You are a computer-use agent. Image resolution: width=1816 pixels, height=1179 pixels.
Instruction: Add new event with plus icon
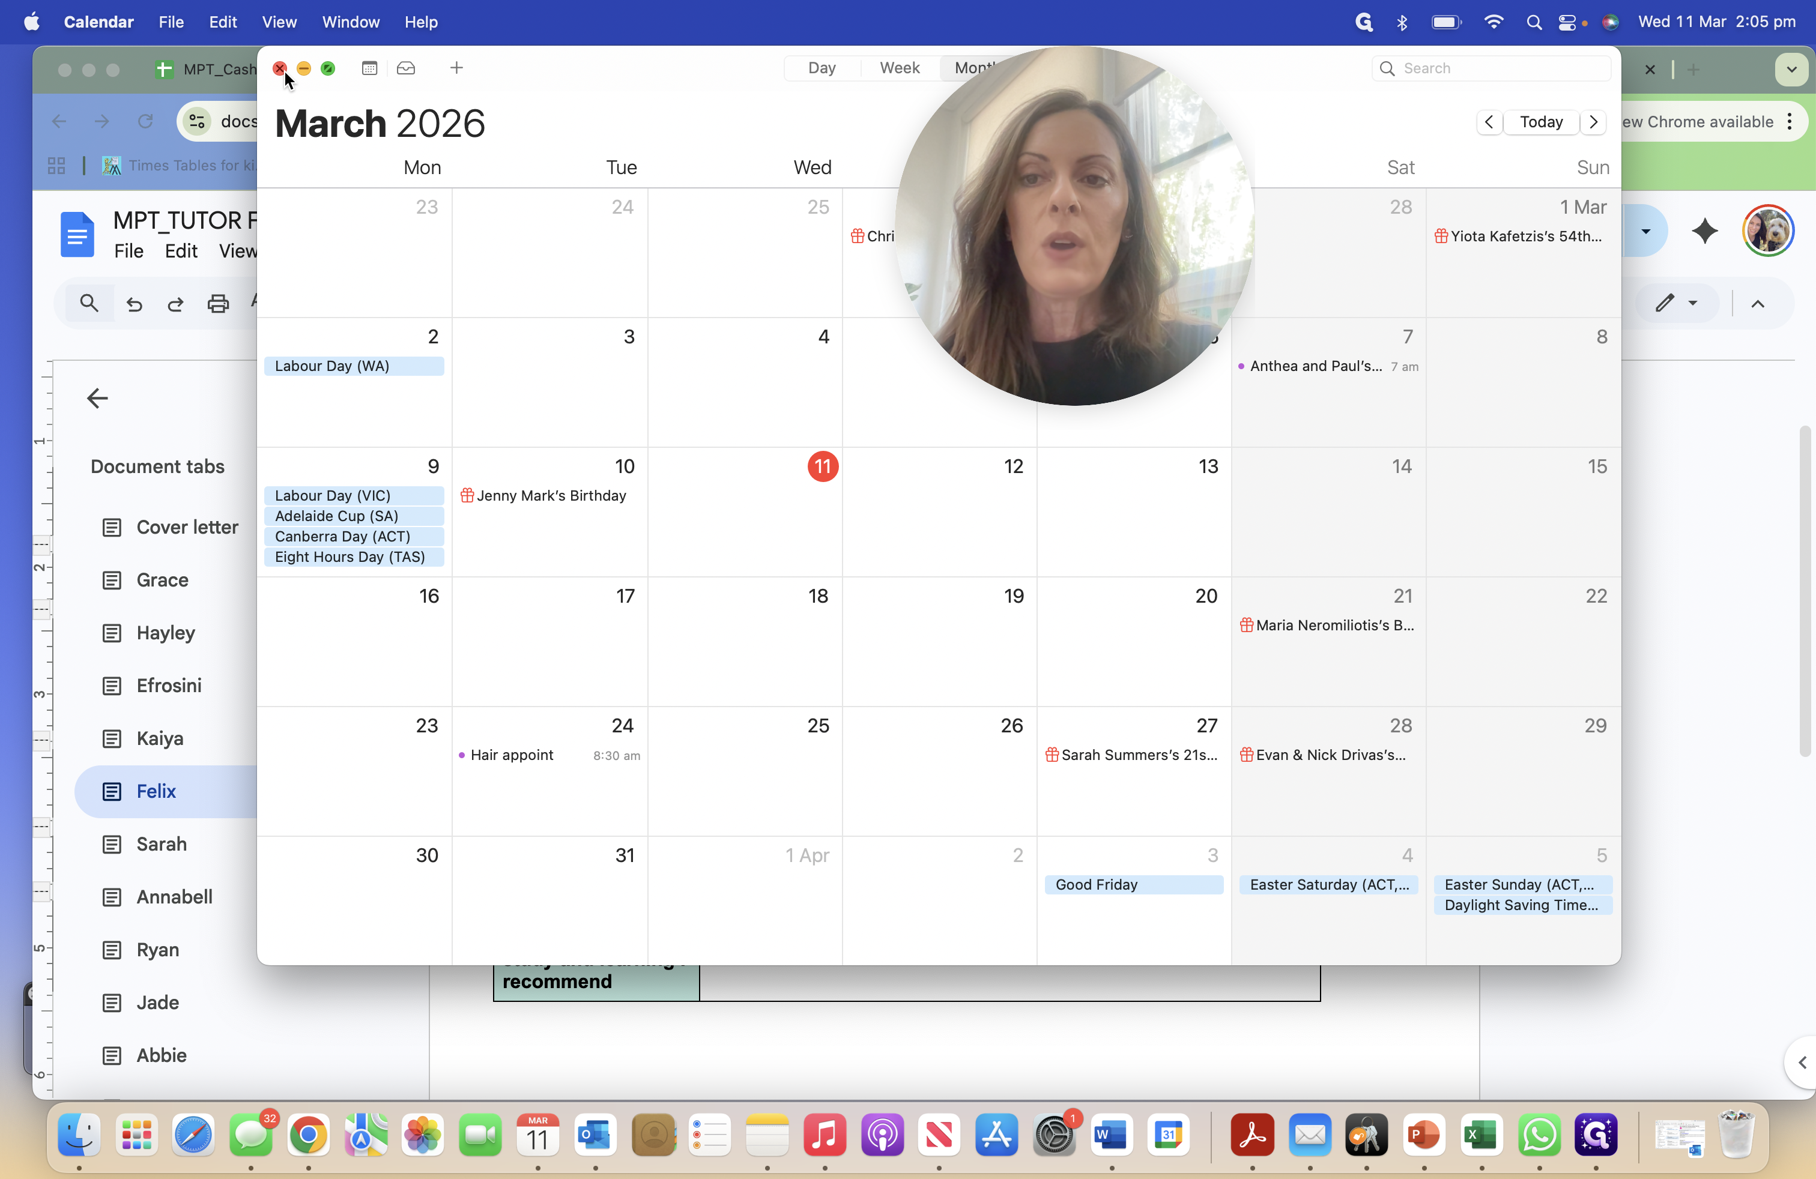pos(456,68)
